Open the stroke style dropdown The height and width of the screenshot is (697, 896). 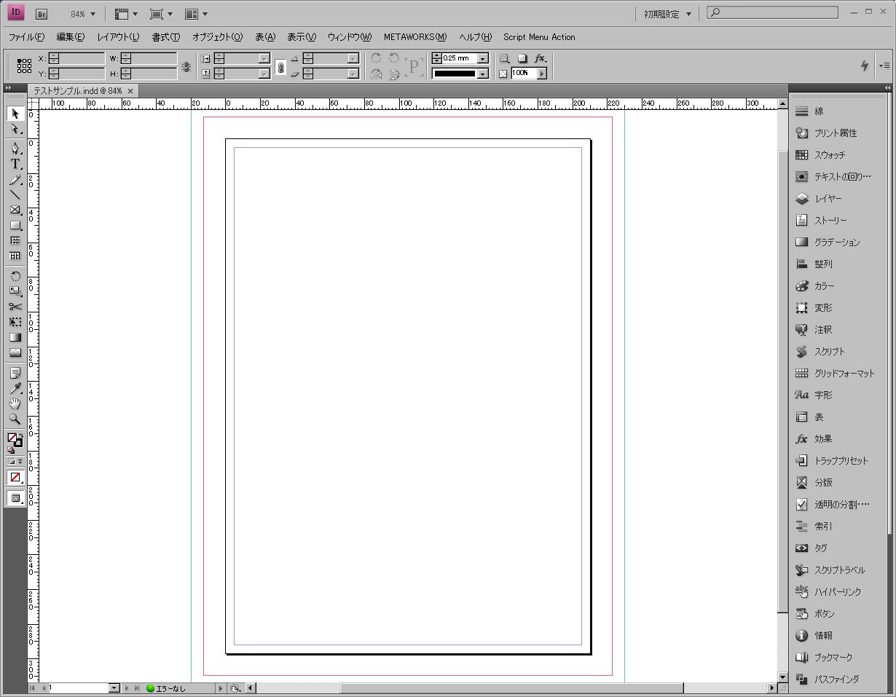point(482,74)
